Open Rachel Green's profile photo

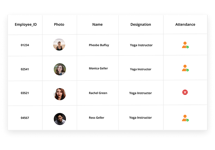click(x=60, y=94)
